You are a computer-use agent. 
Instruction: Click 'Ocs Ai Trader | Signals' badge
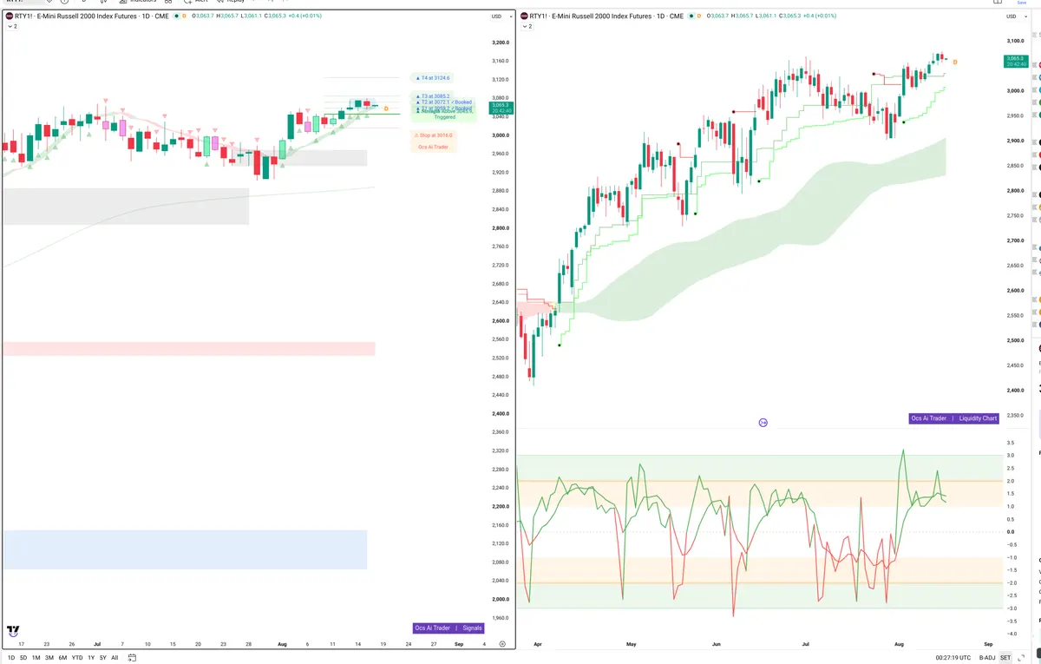448,628
